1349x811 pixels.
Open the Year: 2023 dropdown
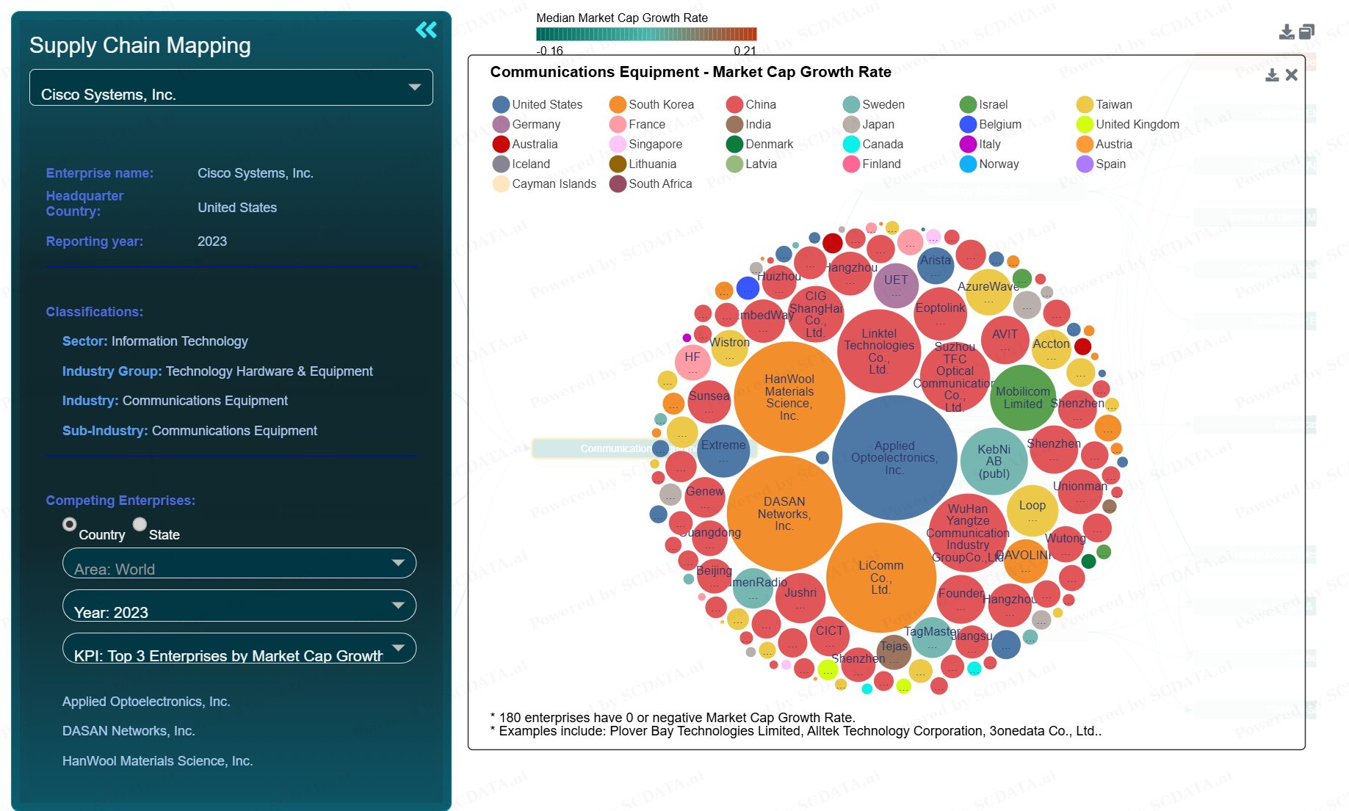[x=239, y=605]
